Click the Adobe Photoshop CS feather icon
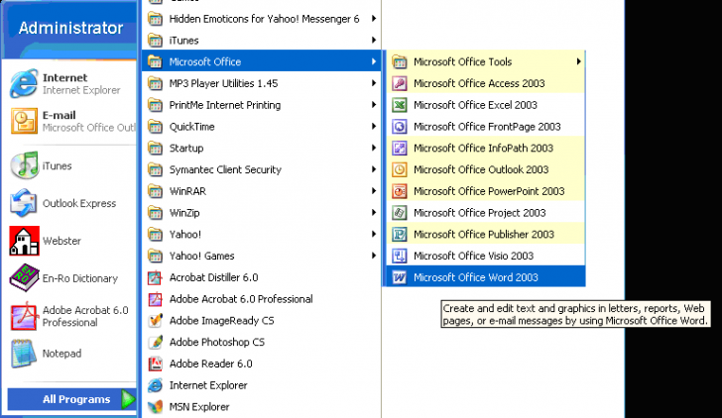The height and width of the screenshot is (418, 722). (155, 342)
